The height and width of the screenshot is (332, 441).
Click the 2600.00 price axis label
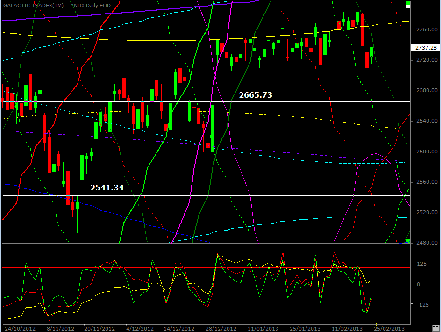click(427, 152)
